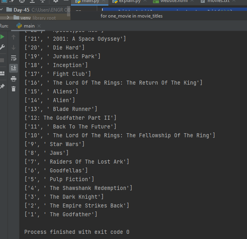Click 'Raiders Of The Lost Ark' line
This screenshot has width=247, height=239.
77,162
